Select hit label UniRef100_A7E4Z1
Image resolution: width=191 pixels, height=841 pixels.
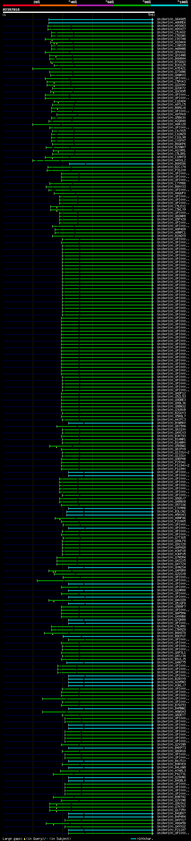pyautogui.click(x=171, y=69)
